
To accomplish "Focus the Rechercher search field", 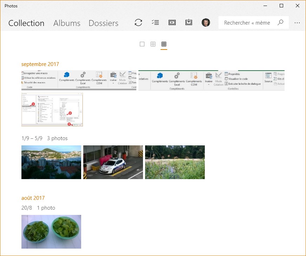I will click(x=247, y=22).
